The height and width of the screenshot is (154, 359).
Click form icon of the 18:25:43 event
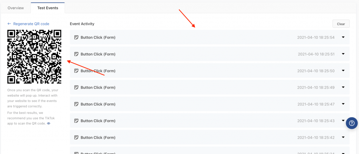click(76, 121)
